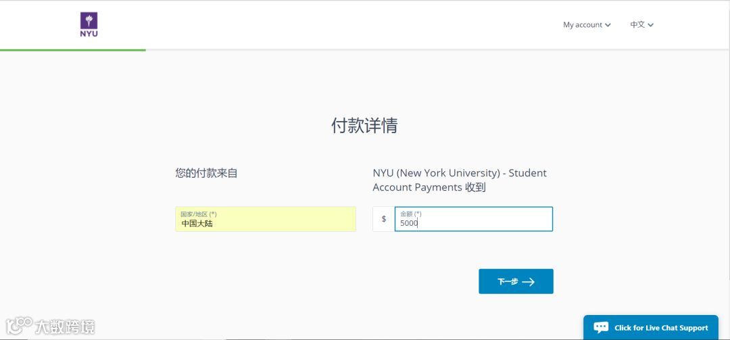This screenshot has height=340, width=730.
Task: Open Click for Live Chat Support
Action: click(x=650, y=327)
